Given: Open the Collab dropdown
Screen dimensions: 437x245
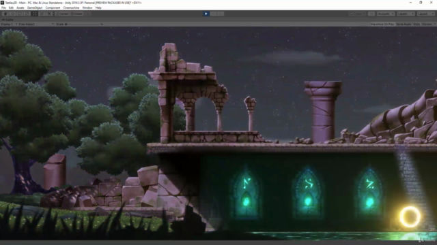Looking at the screenshot, I should (x=358, y=14).
